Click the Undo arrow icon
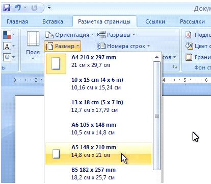 18,8
